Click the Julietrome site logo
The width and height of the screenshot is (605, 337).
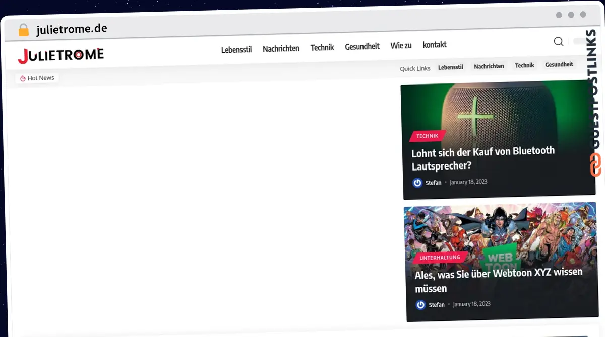click(61, 56)
